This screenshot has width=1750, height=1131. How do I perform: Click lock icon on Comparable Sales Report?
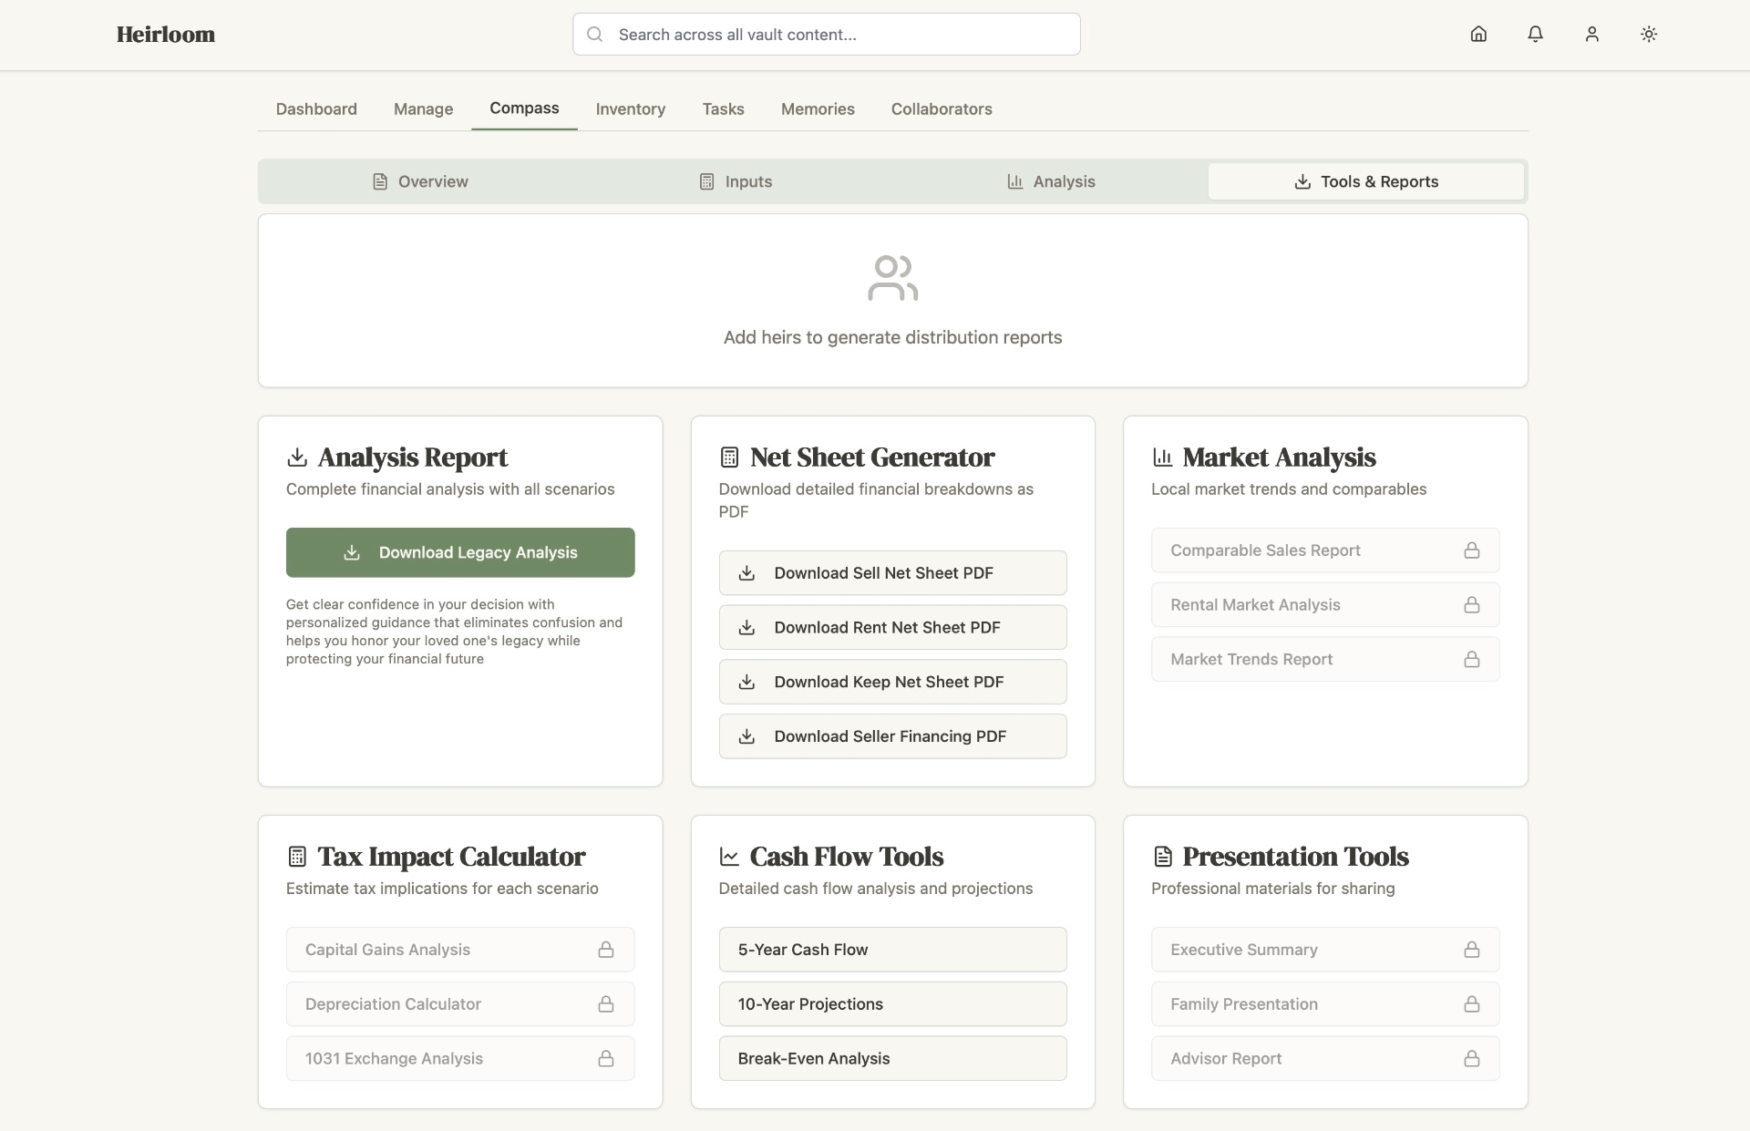coord(1471,550)
